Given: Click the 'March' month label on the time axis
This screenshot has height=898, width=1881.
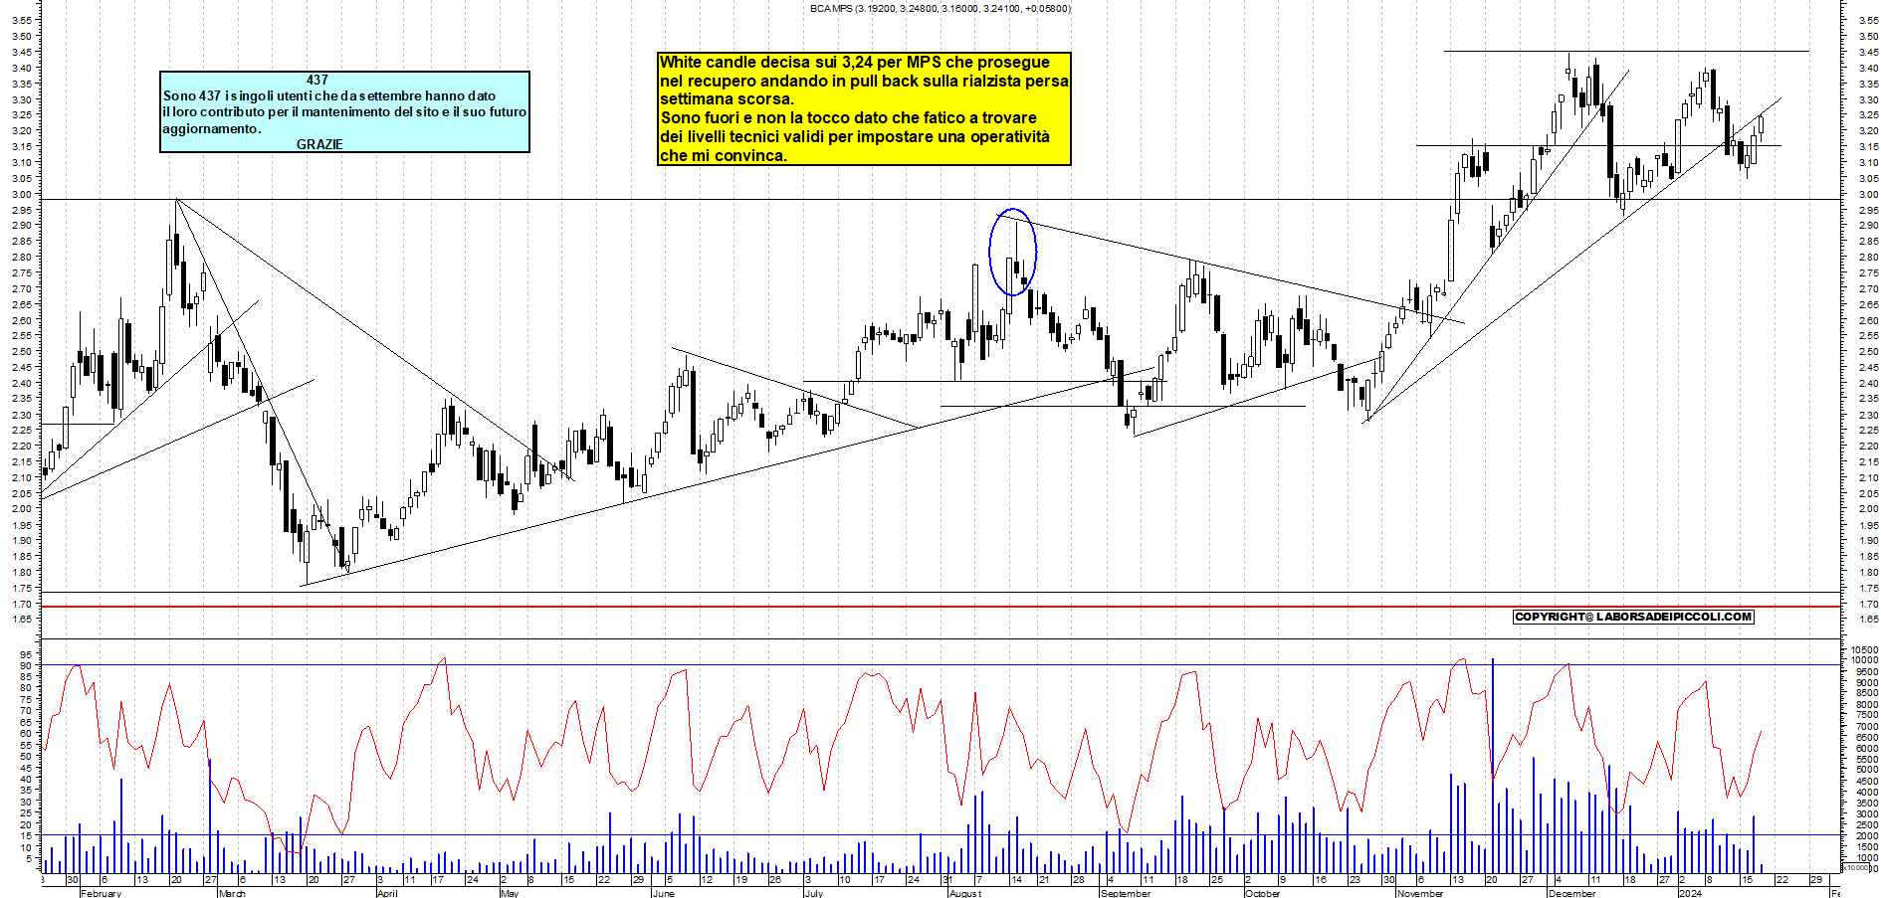Looking at the screenshot, I should (x=232, y=893).
